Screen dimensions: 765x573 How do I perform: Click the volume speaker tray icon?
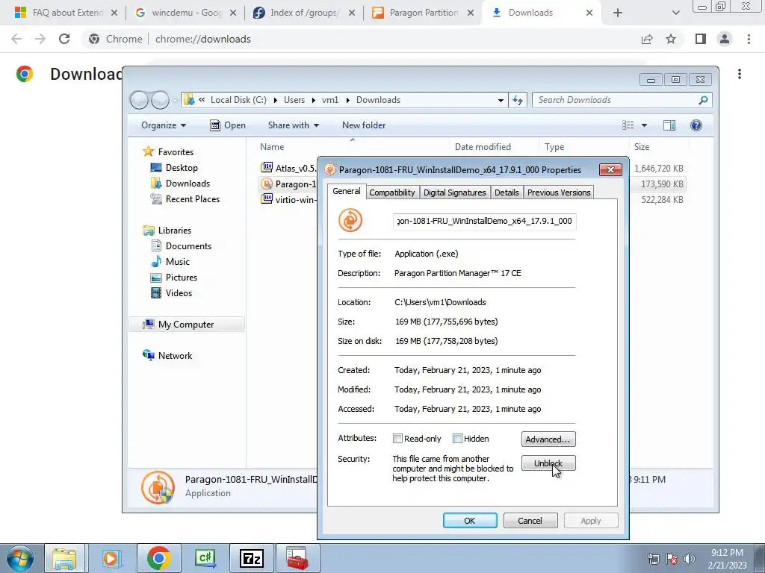(x=689, y=559)
